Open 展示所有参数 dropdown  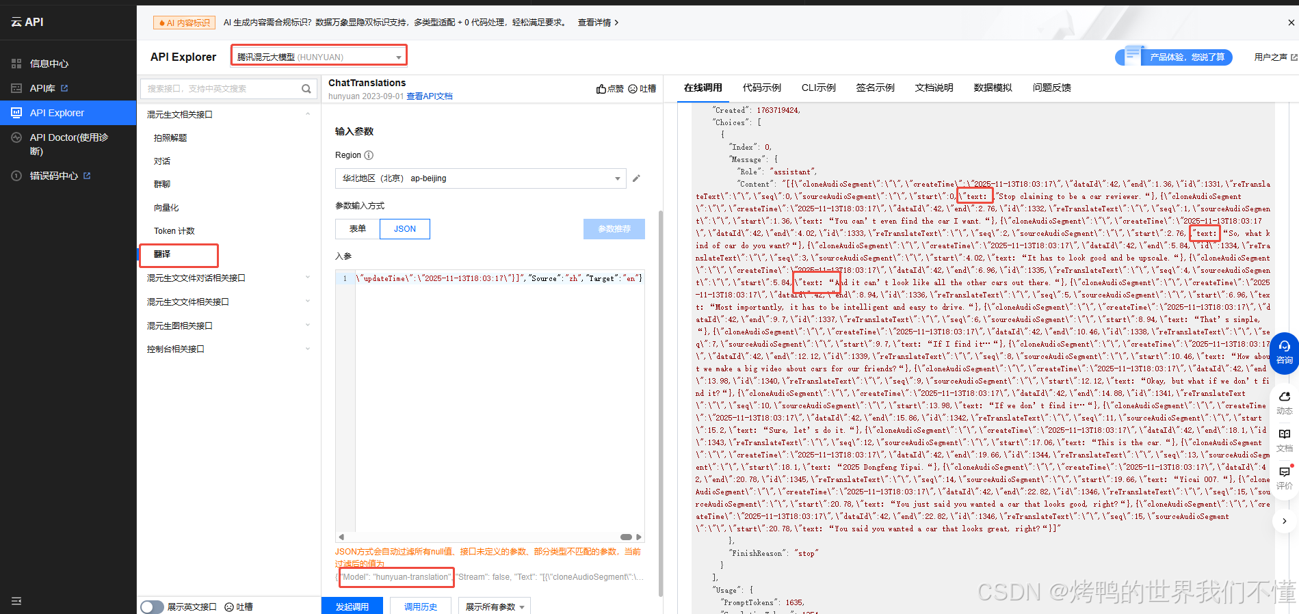(x=495, y=606)
